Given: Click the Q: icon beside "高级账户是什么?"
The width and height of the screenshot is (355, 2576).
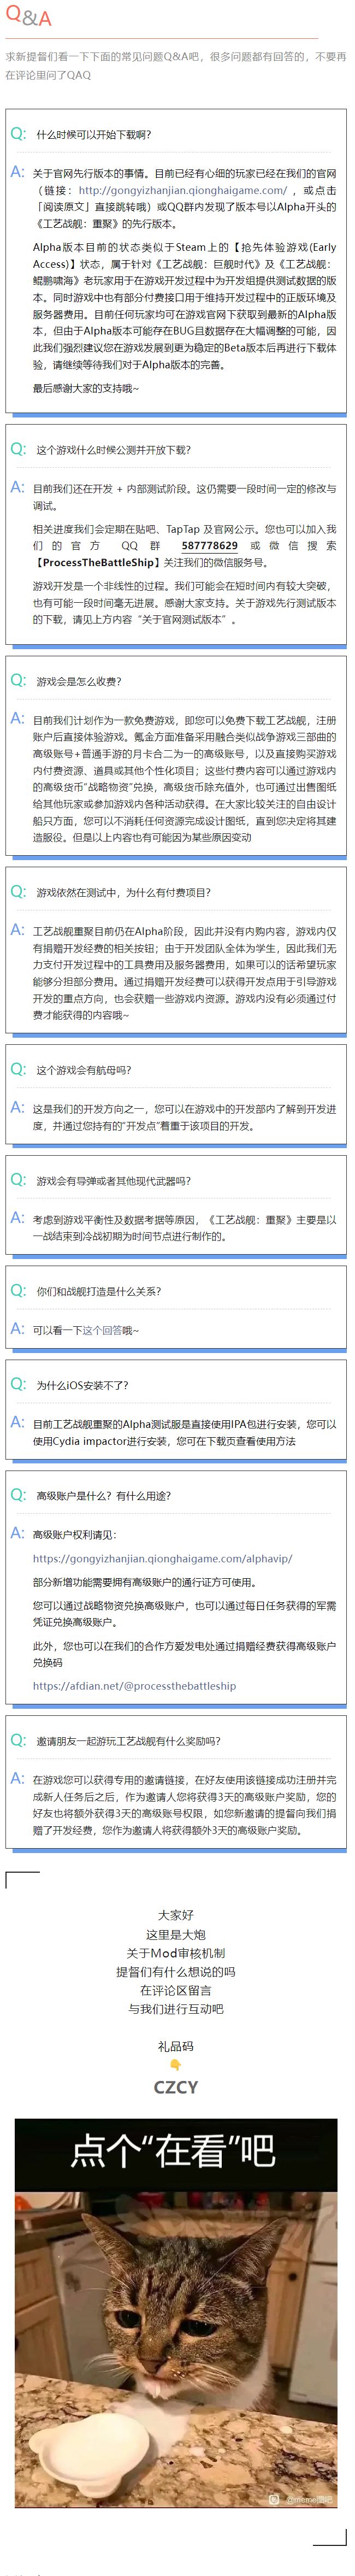Looking at the screenshot, I should [18, 1495].
